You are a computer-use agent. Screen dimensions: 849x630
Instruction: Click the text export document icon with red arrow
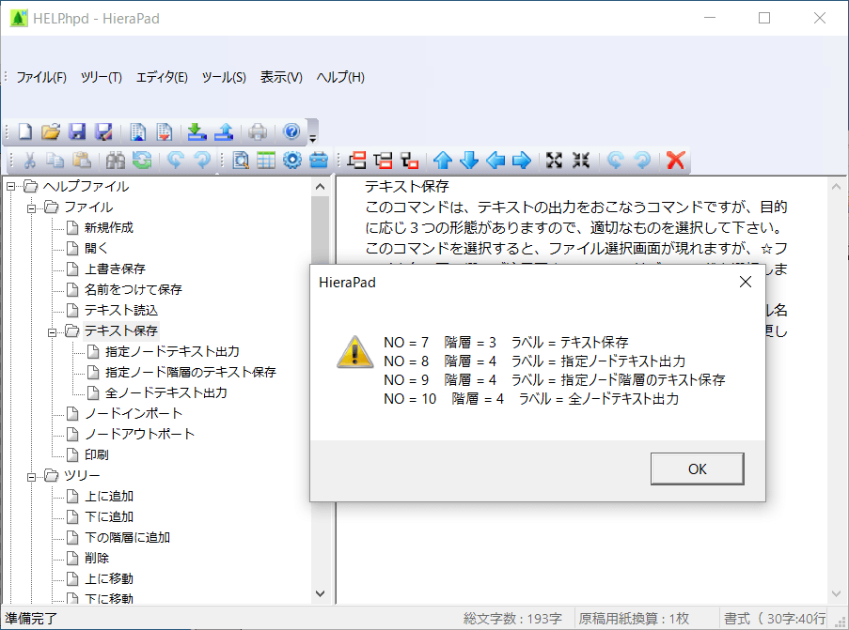tap(164, 131)
